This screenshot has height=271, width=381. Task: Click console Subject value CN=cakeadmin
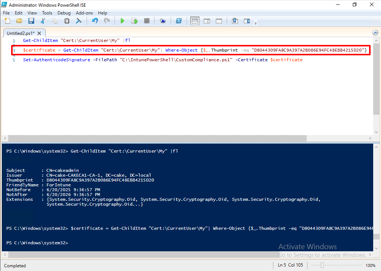[62, 170]
